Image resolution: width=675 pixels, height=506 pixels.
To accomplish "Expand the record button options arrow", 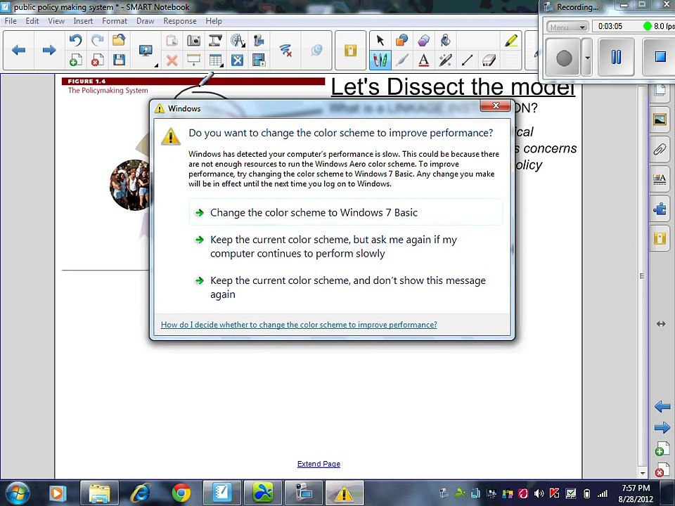I will click(587, 57).
